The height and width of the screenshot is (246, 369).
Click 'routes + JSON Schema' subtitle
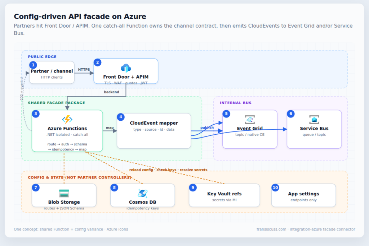64,208
